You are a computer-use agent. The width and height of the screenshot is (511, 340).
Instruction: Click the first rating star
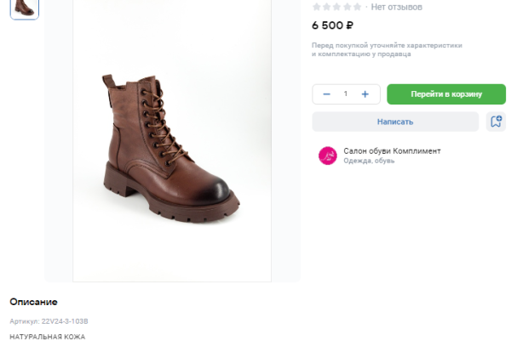click(x=317, y=7)
